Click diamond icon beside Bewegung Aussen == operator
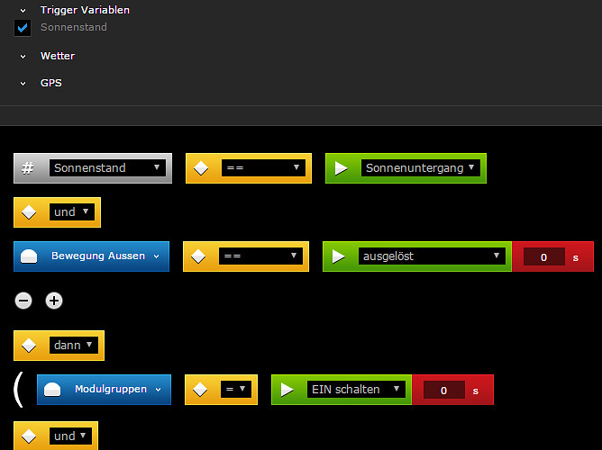Image resolution: width=602 pixels, height=450 pixels. click(x=198, y=256)
